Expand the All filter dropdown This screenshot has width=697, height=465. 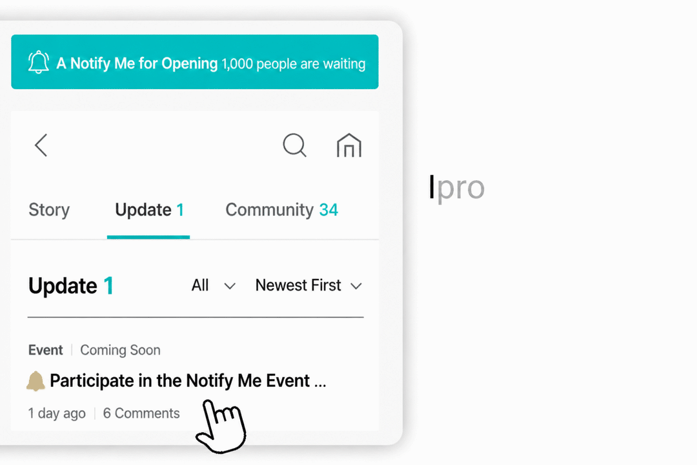[214, 285]
